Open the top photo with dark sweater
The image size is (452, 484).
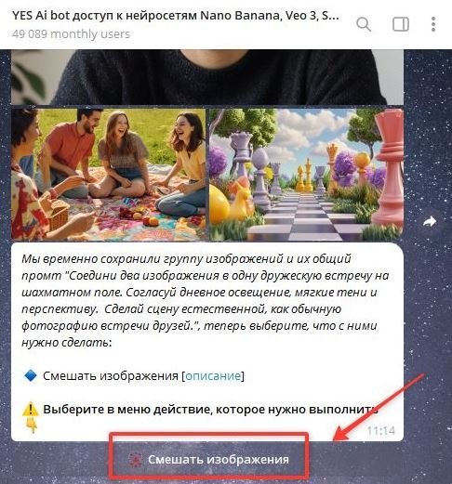[x=207, y=77]
